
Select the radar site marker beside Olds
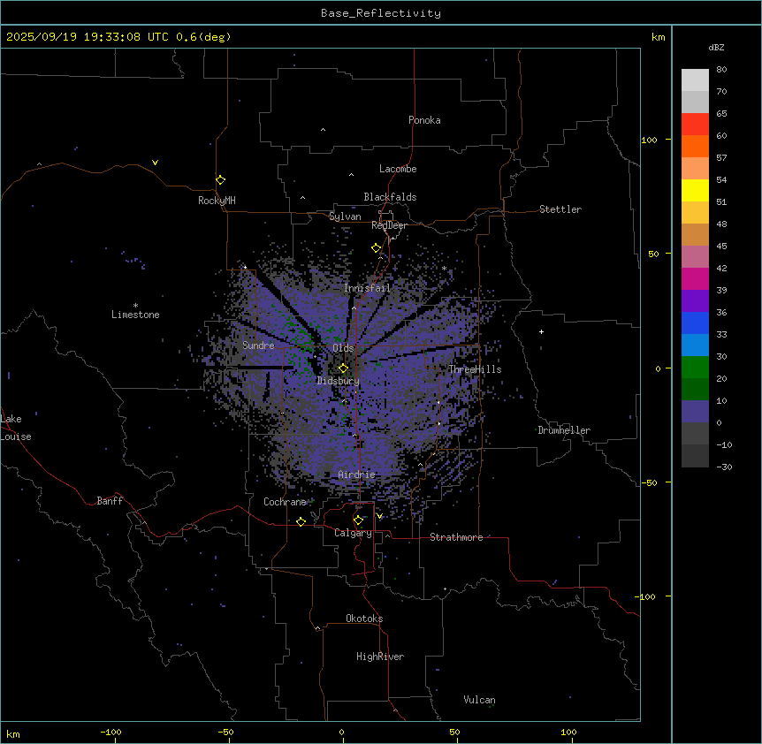pos(343,368)
